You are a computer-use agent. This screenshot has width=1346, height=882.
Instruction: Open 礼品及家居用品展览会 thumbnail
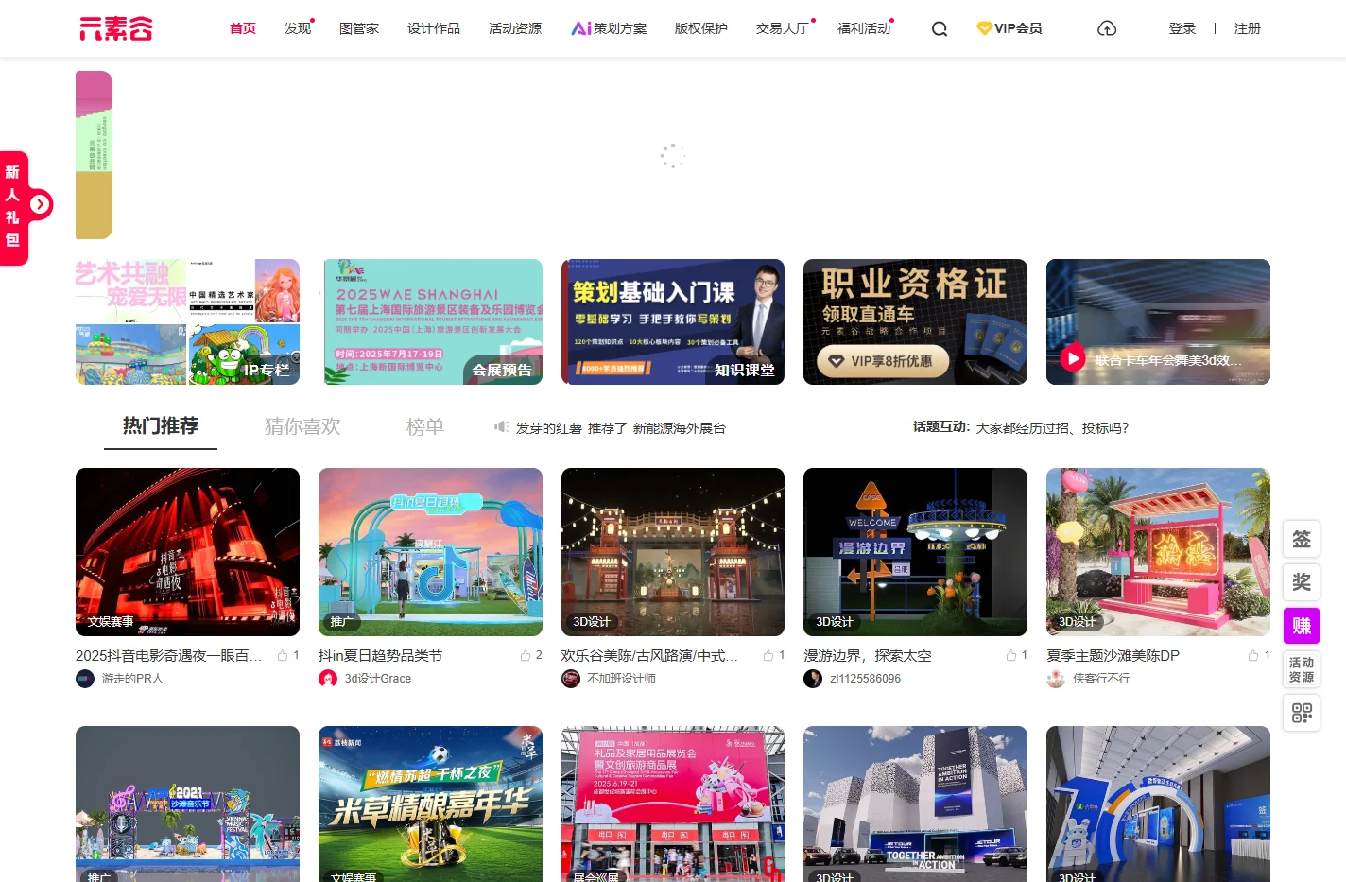pyautogui.click(x=673, y=804)
